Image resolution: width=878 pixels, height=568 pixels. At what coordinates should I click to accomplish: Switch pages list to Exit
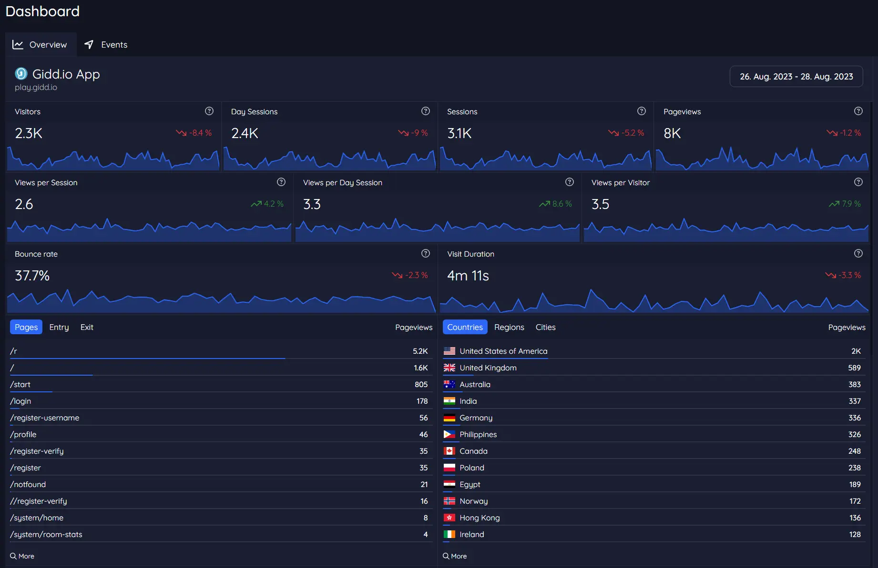point(87,327)
